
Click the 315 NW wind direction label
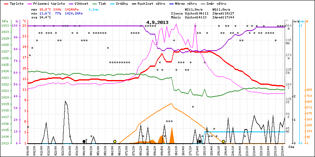tap(289, 42)
